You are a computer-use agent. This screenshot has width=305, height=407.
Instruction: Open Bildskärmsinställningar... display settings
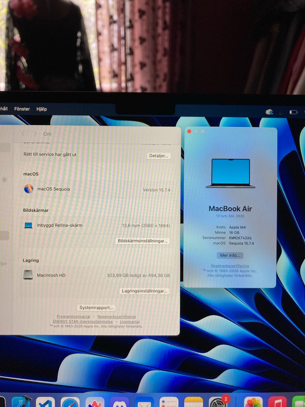(x=142, y=241)
